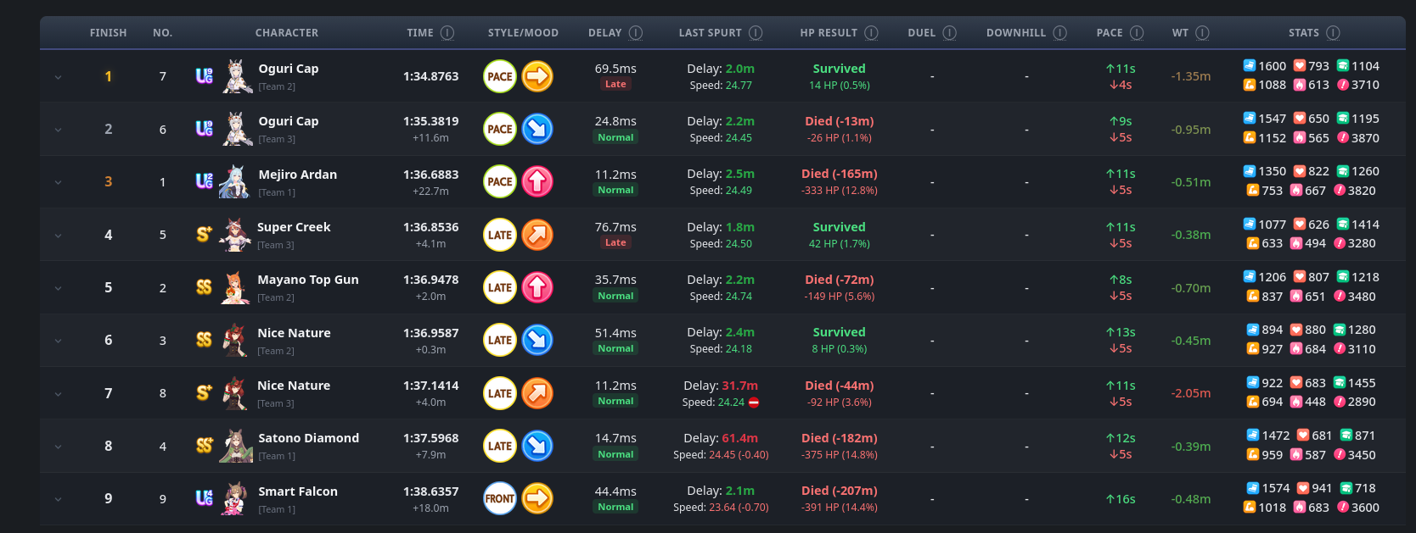
Task: Click WT value -2.05m
Action: point(1191,393)
